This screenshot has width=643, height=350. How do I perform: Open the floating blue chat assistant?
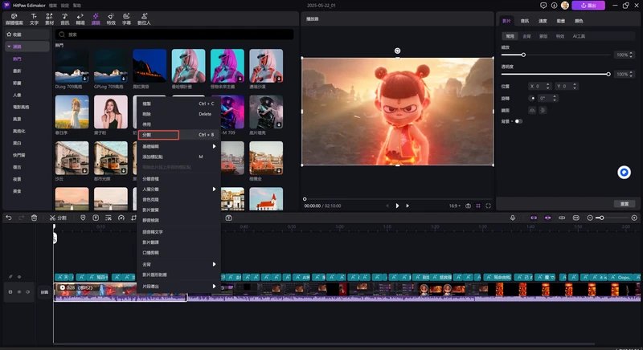click(625, 173)
